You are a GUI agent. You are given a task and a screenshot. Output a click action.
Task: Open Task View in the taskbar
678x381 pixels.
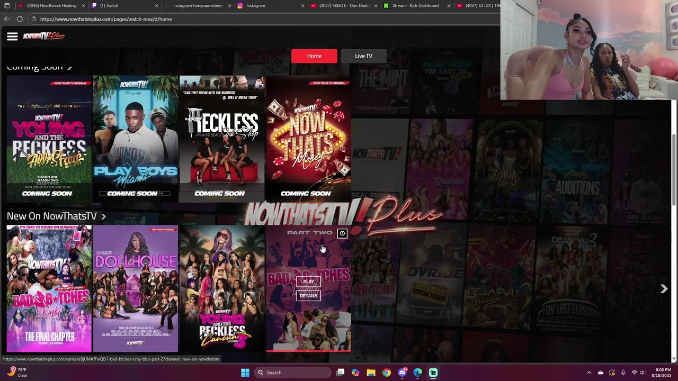point(340,373)
